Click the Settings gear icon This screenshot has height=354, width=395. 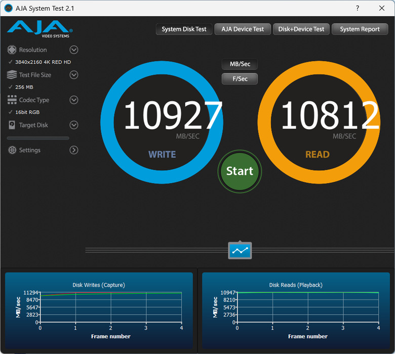point(12,150)
